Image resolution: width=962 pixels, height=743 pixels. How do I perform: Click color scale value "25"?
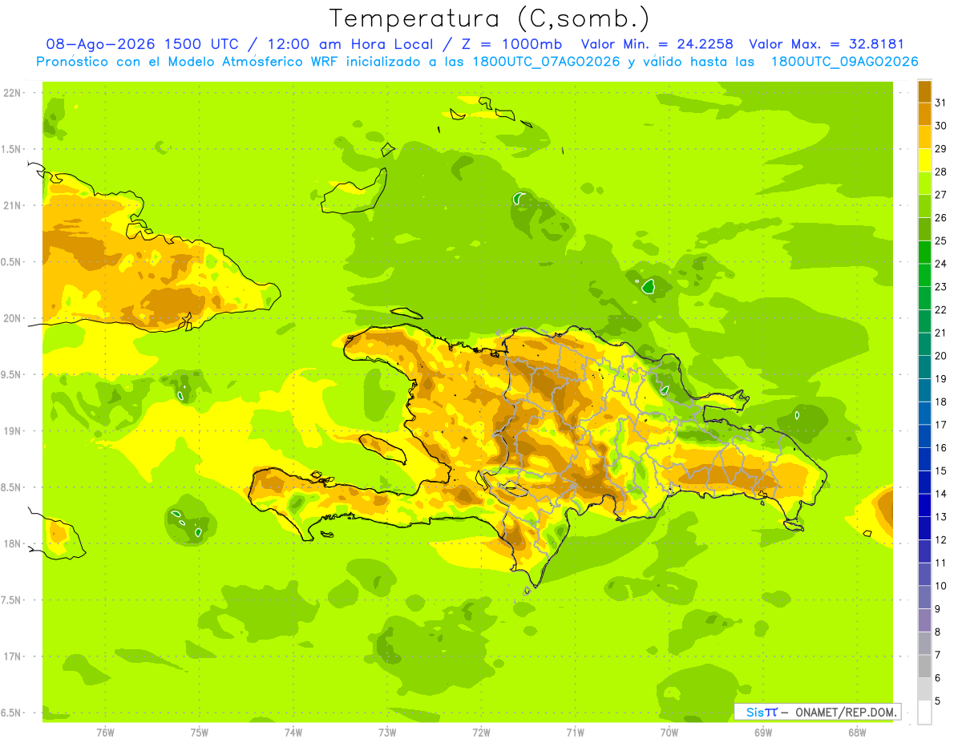point(941,240)
